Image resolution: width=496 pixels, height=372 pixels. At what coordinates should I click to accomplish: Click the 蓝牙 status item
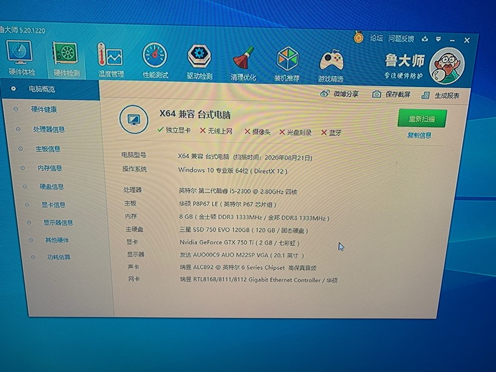coord(331,133)
